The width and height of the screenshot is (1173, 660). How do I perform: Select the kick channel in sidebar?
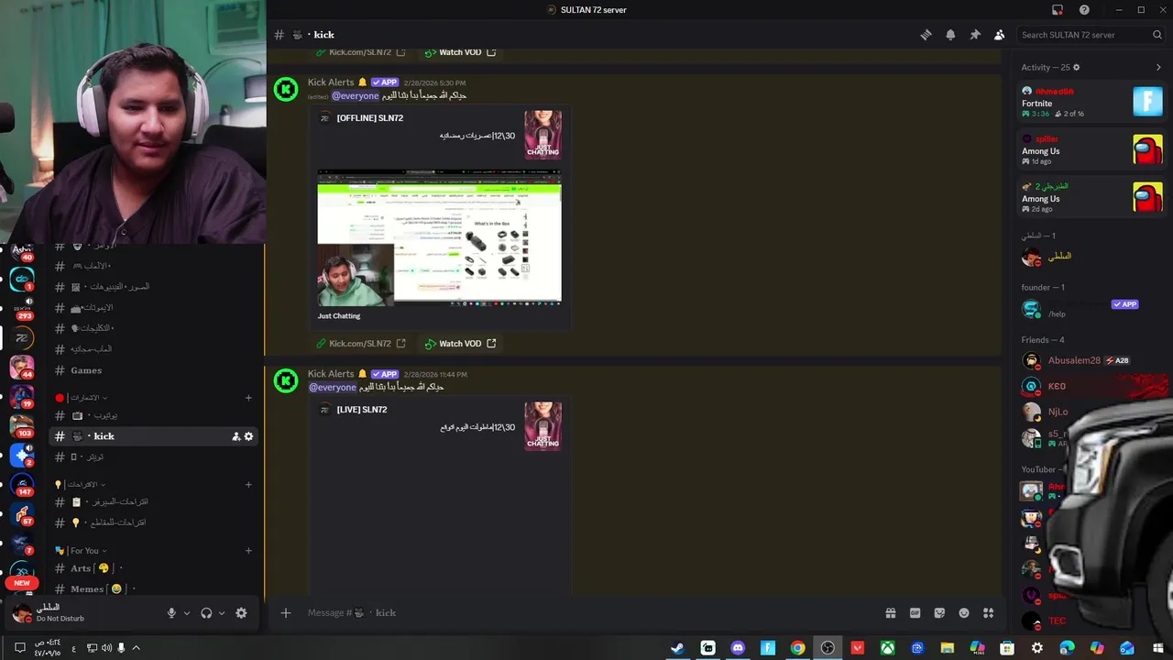[153, 436]
